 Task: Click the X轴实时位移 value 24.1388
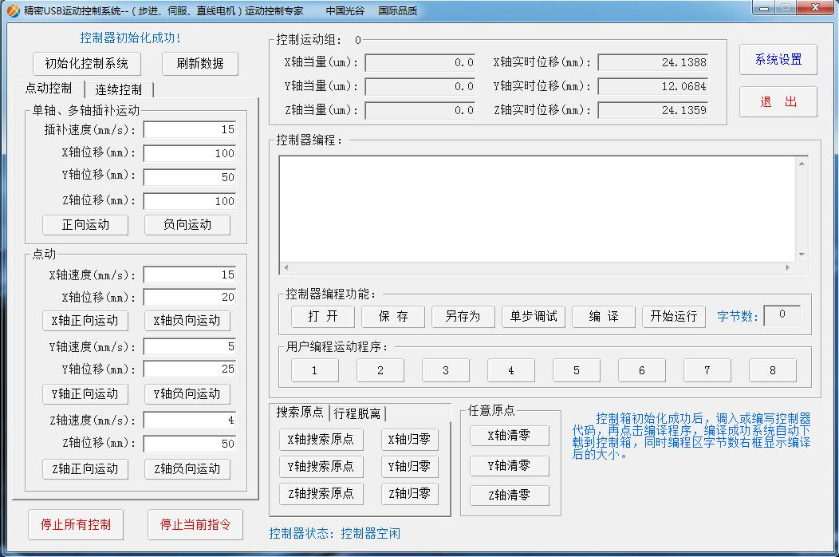653,63
